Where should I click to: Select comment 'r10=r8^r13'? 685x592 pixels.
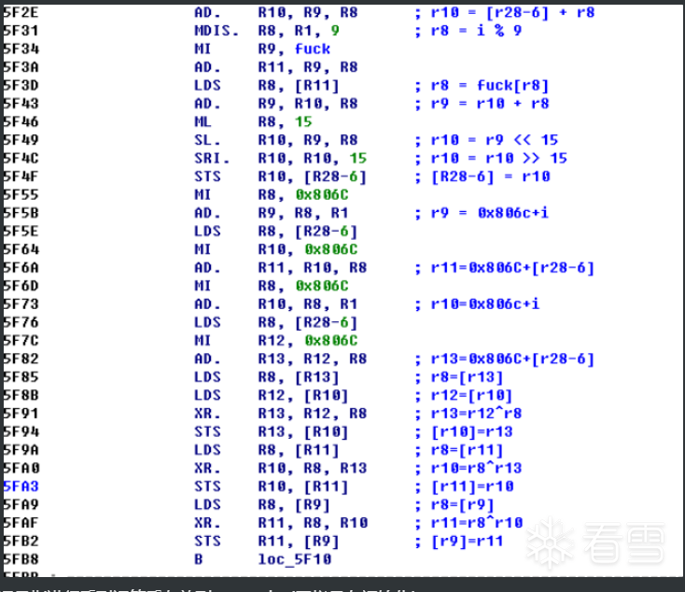point(476,468)
